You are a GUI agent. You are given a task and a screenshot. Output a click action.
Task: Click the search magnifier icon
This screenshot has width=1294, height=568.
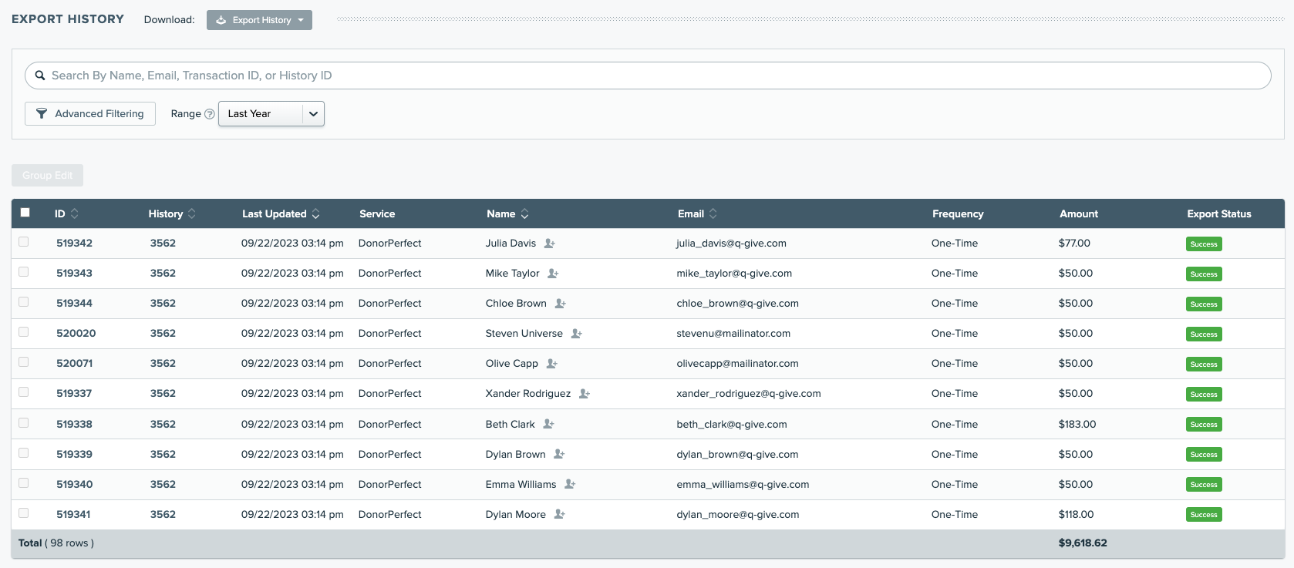[x=40, y=76]
